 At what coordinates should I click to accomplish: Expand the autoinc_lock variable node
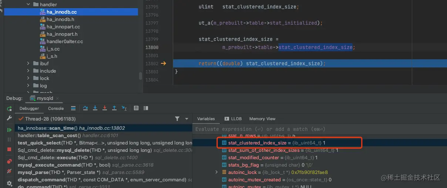217,172
